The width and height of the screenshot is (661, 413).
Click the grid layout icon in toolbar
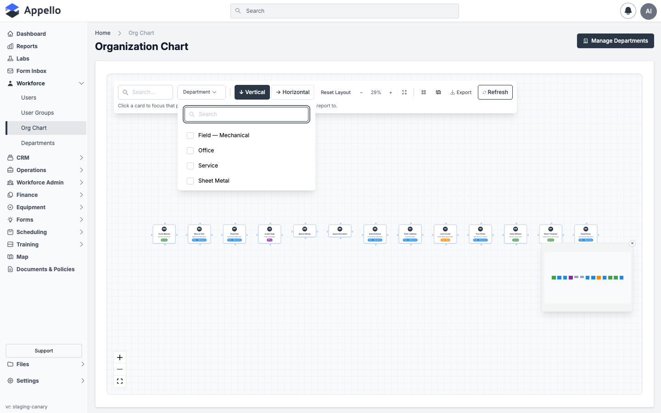click(424, 92)
